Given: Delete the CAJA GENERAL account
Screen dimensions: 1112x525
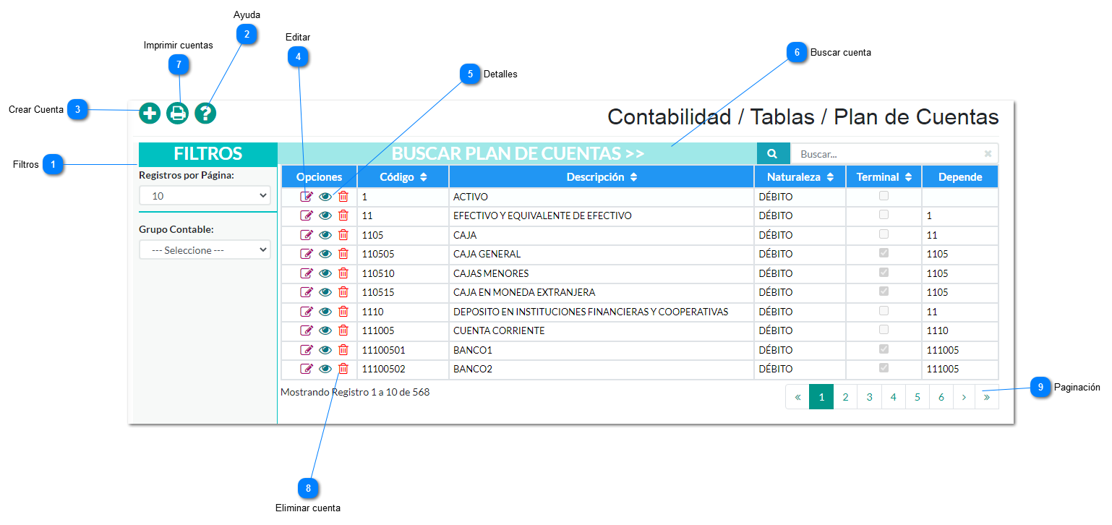Looking at the screenshot, I should (x=343, y=254).
